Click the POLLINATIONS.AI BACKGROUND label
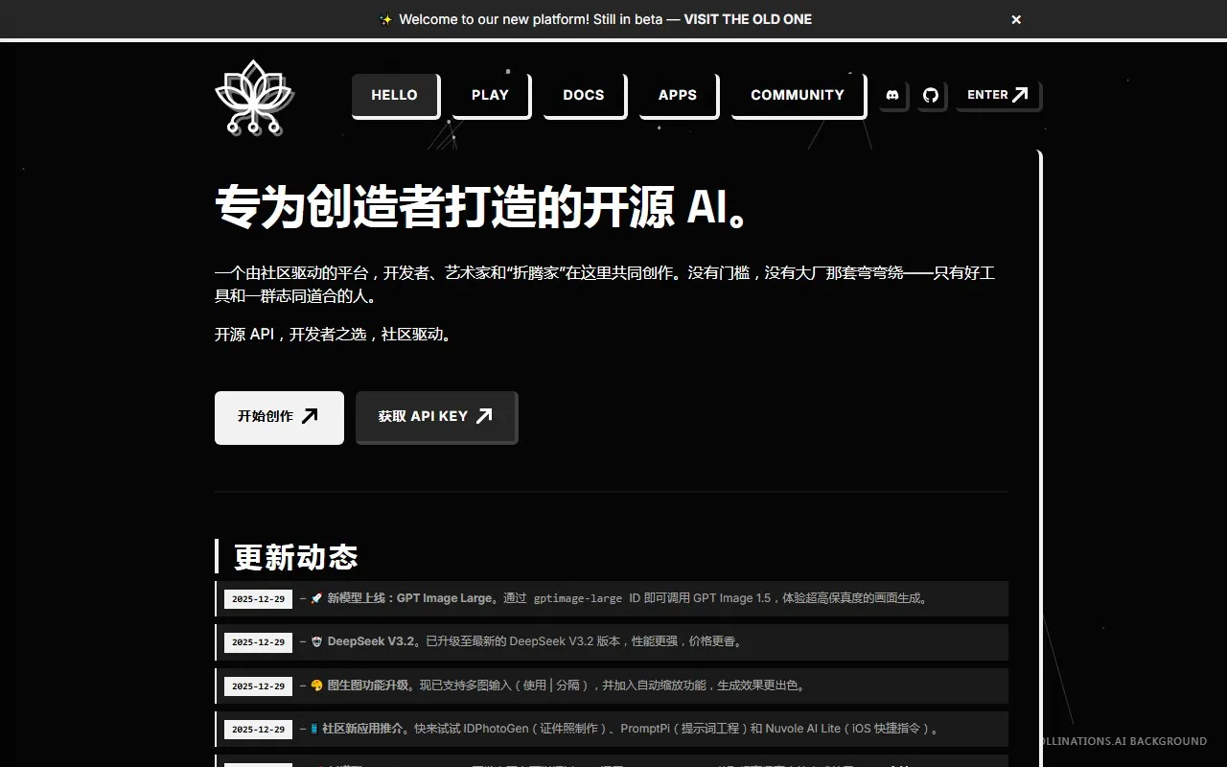Image resolution: width=1227 pixels, height=767 pixels. [1123, 741]
